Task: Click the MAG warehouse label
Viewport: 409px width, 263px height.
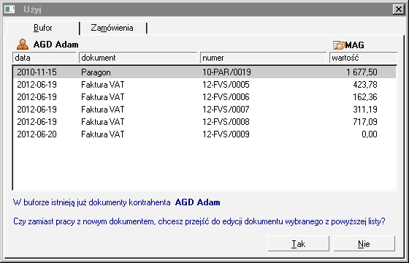Action: [354, 45]
